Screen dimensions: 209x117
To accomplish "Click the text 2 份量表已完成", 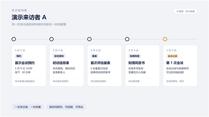I will (x=99, y=69).
